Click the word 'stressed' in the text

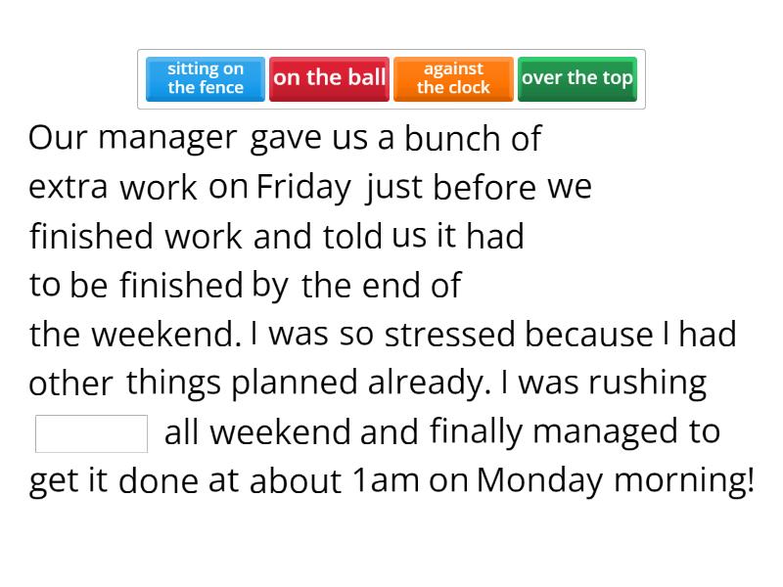449,335
